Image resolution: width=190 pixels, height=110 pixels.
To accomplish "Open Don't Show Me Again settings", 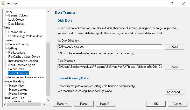I will [x=22, y=65].
